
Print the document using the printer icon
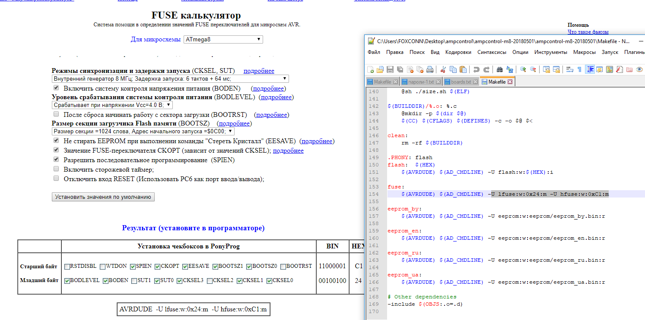point(430,69)
